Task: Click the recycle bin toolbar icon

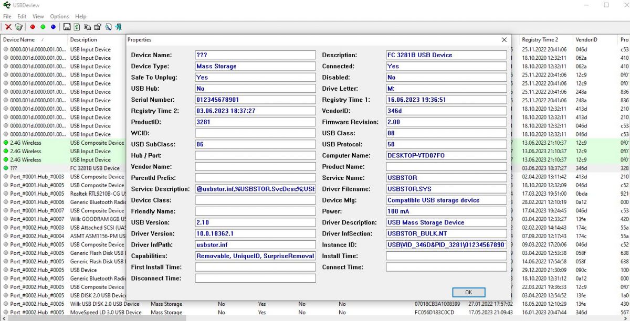Action: coord(19,27)
